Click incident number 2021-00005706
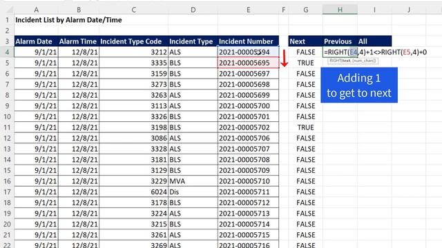 coord(248,138)
